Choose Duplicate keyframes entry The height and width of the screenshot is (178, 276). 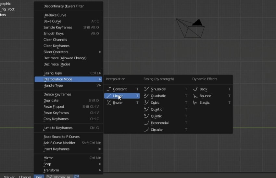pyautogui.click(x=69, y=101)
